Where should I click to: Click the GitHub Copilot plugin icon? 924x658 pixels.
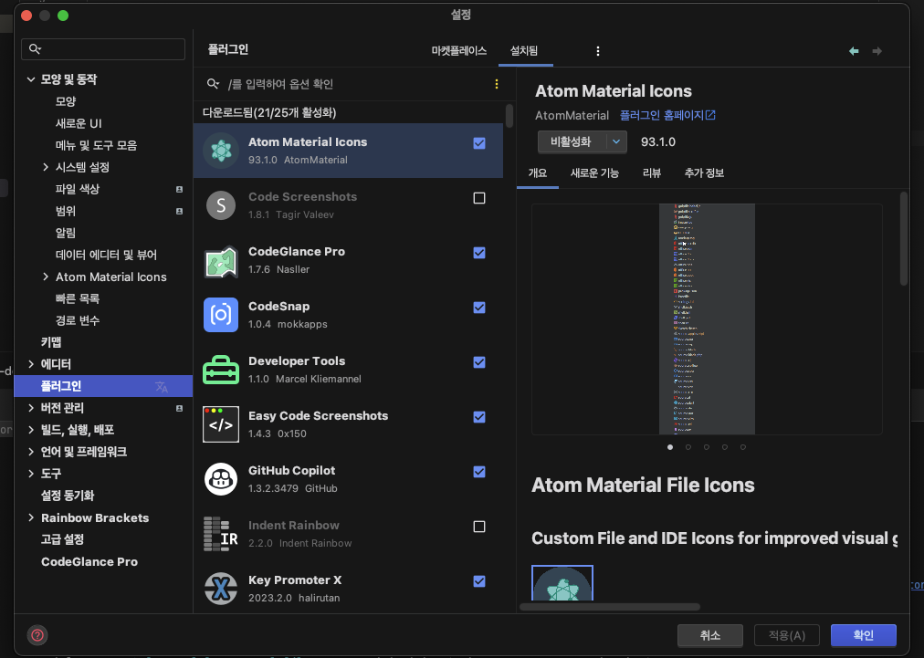point(221,479)
